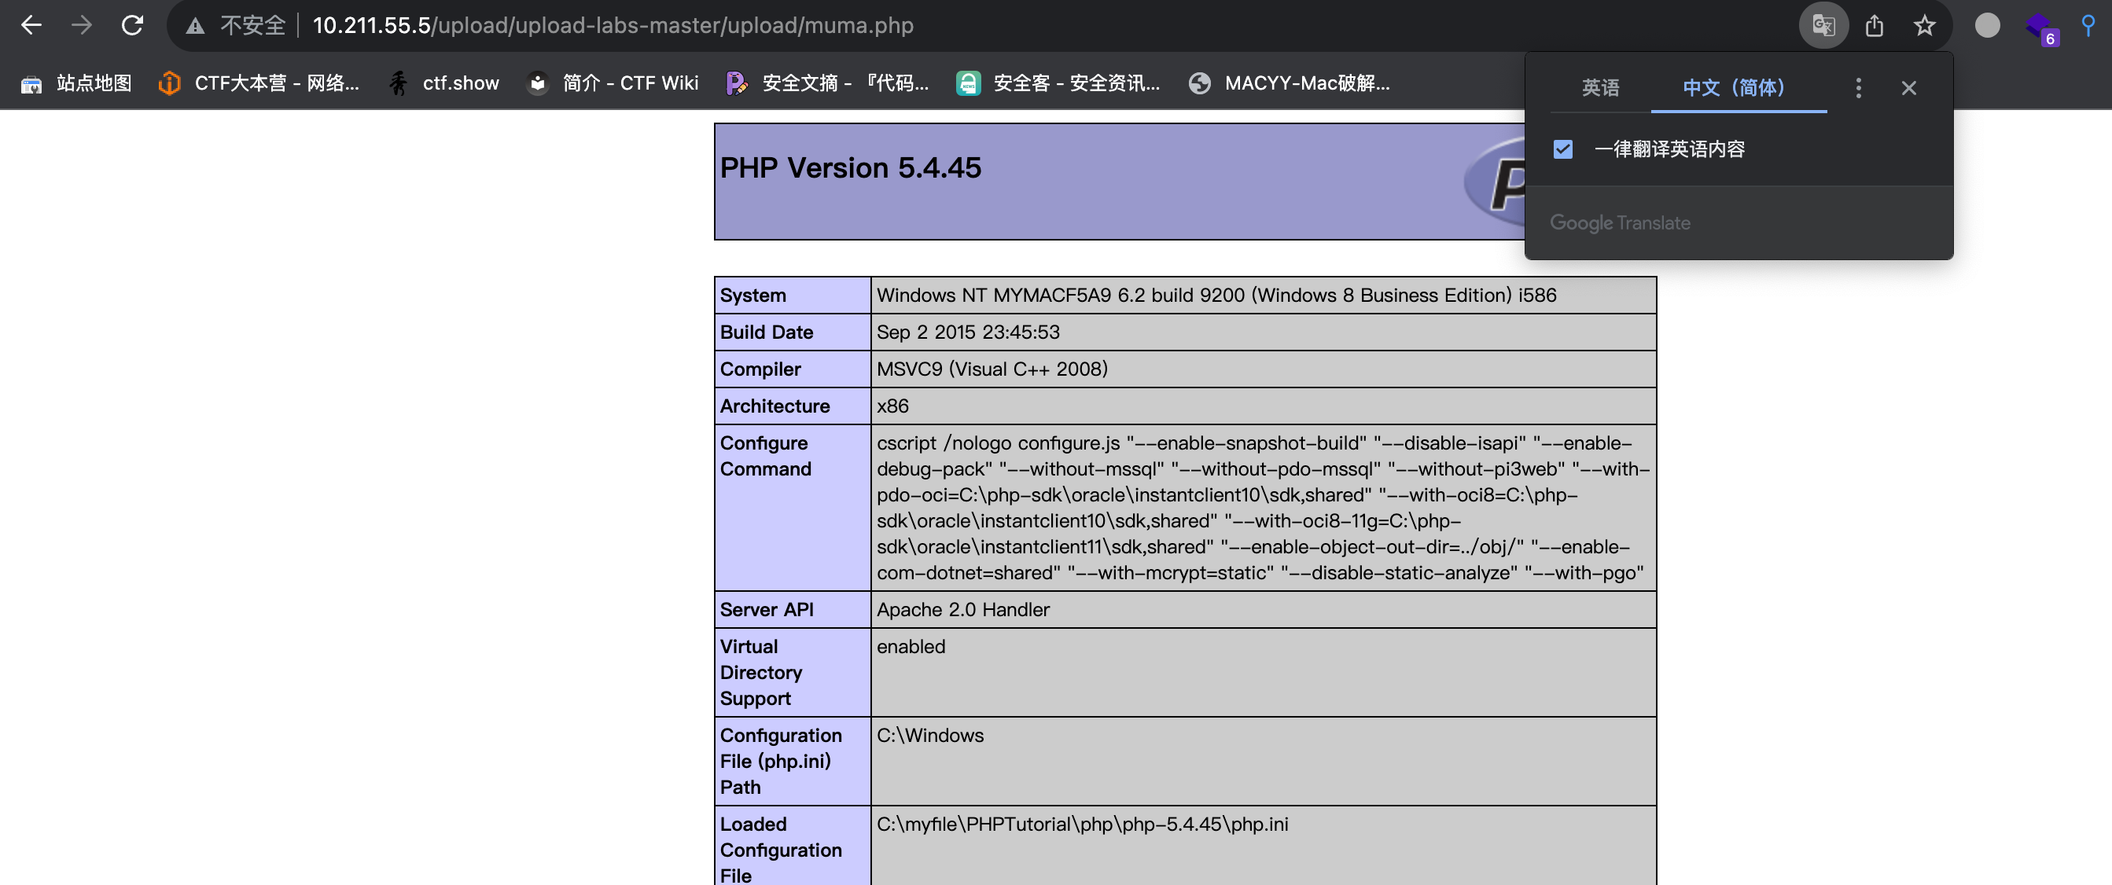Viewport: 2112px width, 885px height.
Task: Click the x86 architecture value
Action: point(892,406)
